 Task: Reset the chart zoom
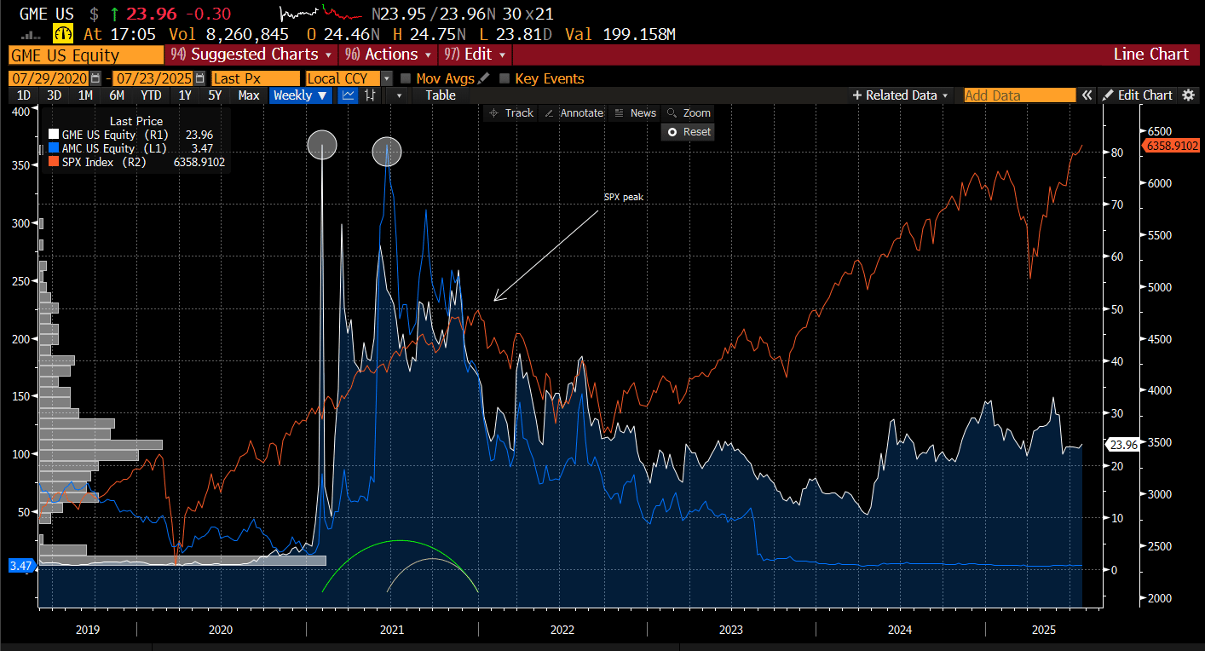pyautogui.click(x=688, y=132)
